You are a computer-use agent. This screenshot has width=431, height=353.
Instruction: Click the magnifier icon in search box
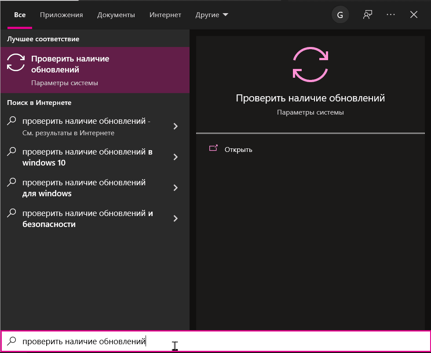pos(12,341)
